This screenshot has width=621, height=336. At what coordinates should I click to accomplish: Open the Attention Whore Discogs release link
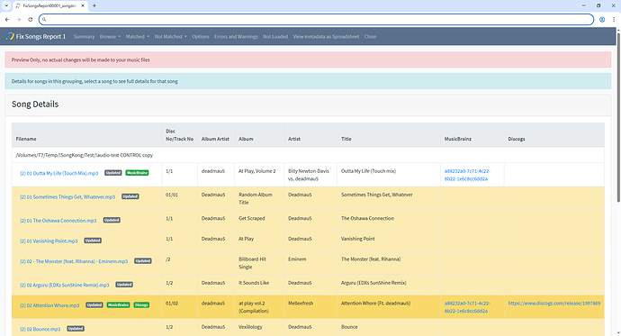pos(554,303)
